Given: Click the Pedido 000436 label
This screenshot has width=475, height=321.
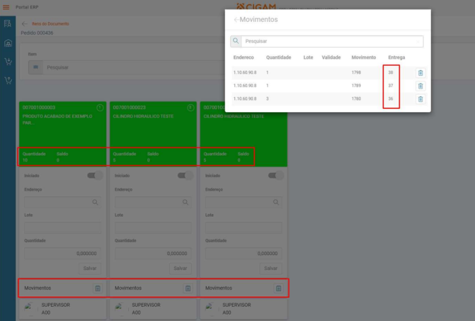Looking at the screenshot, I should 37,33.
